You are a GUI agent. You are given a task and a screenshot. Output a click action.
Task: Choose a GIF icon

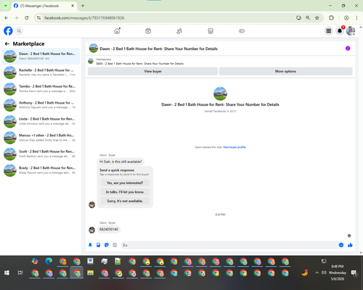pyautogui.click(x=115, y=245)
